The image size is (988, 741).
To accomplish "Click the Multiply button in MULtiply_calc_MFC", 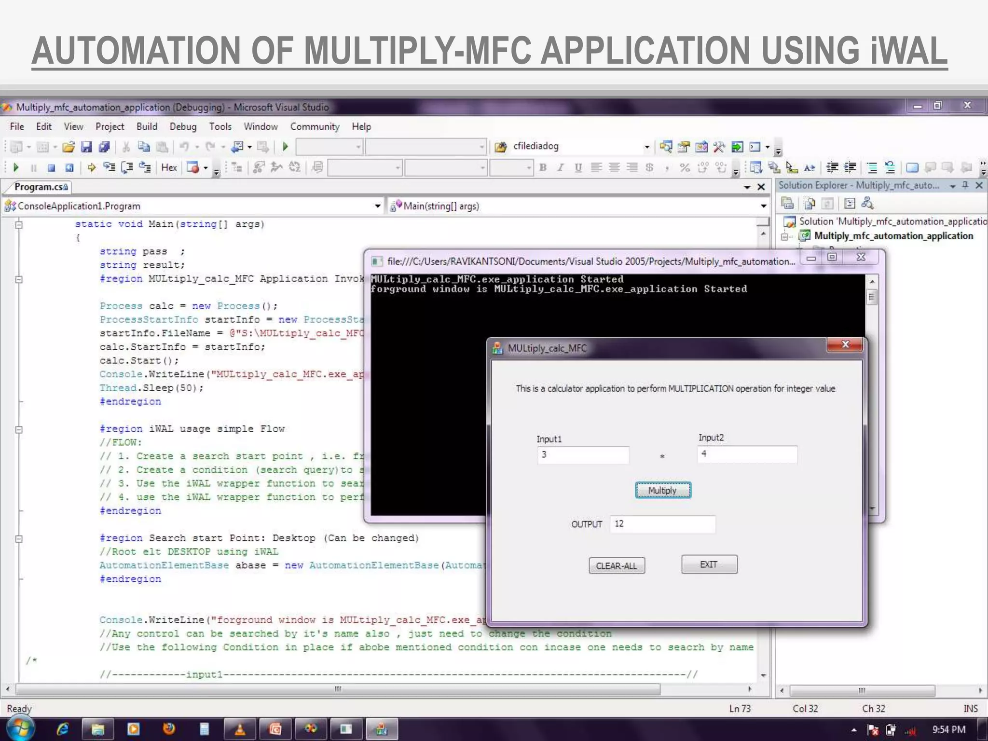I will pos(663,490).
